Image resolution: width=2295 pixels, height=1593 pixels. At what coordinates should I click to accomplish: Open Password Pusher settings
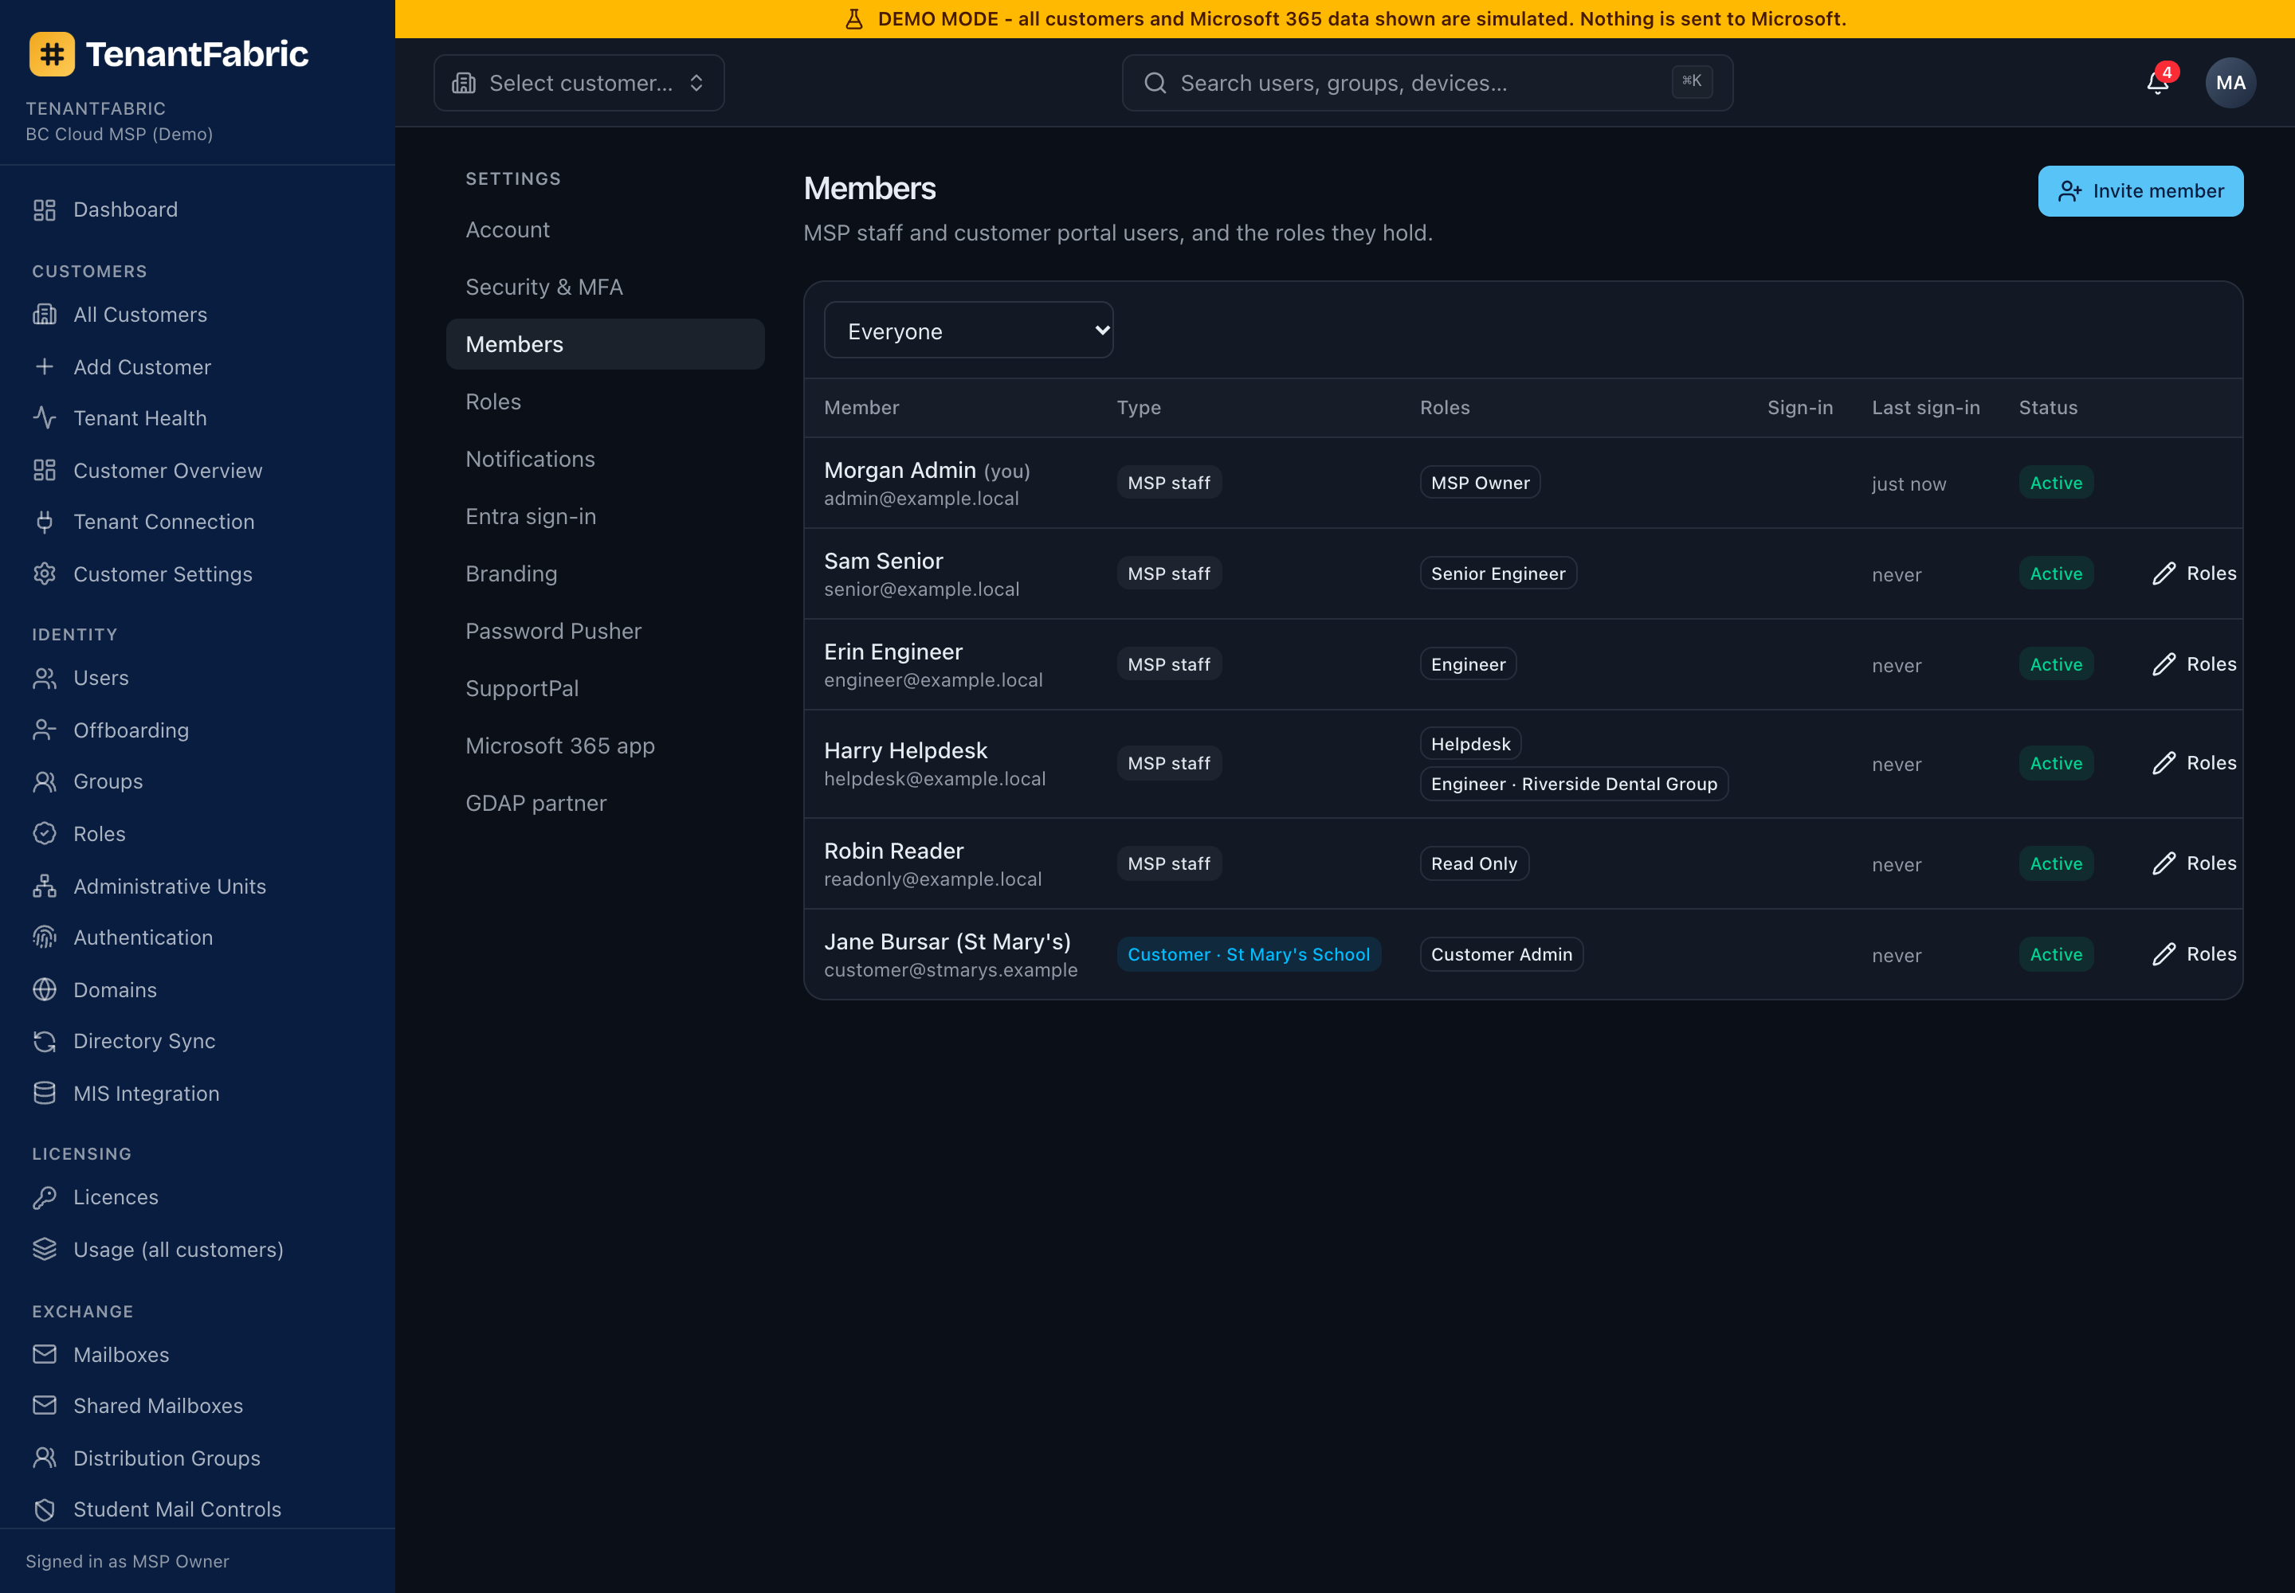tap(605, 631)
